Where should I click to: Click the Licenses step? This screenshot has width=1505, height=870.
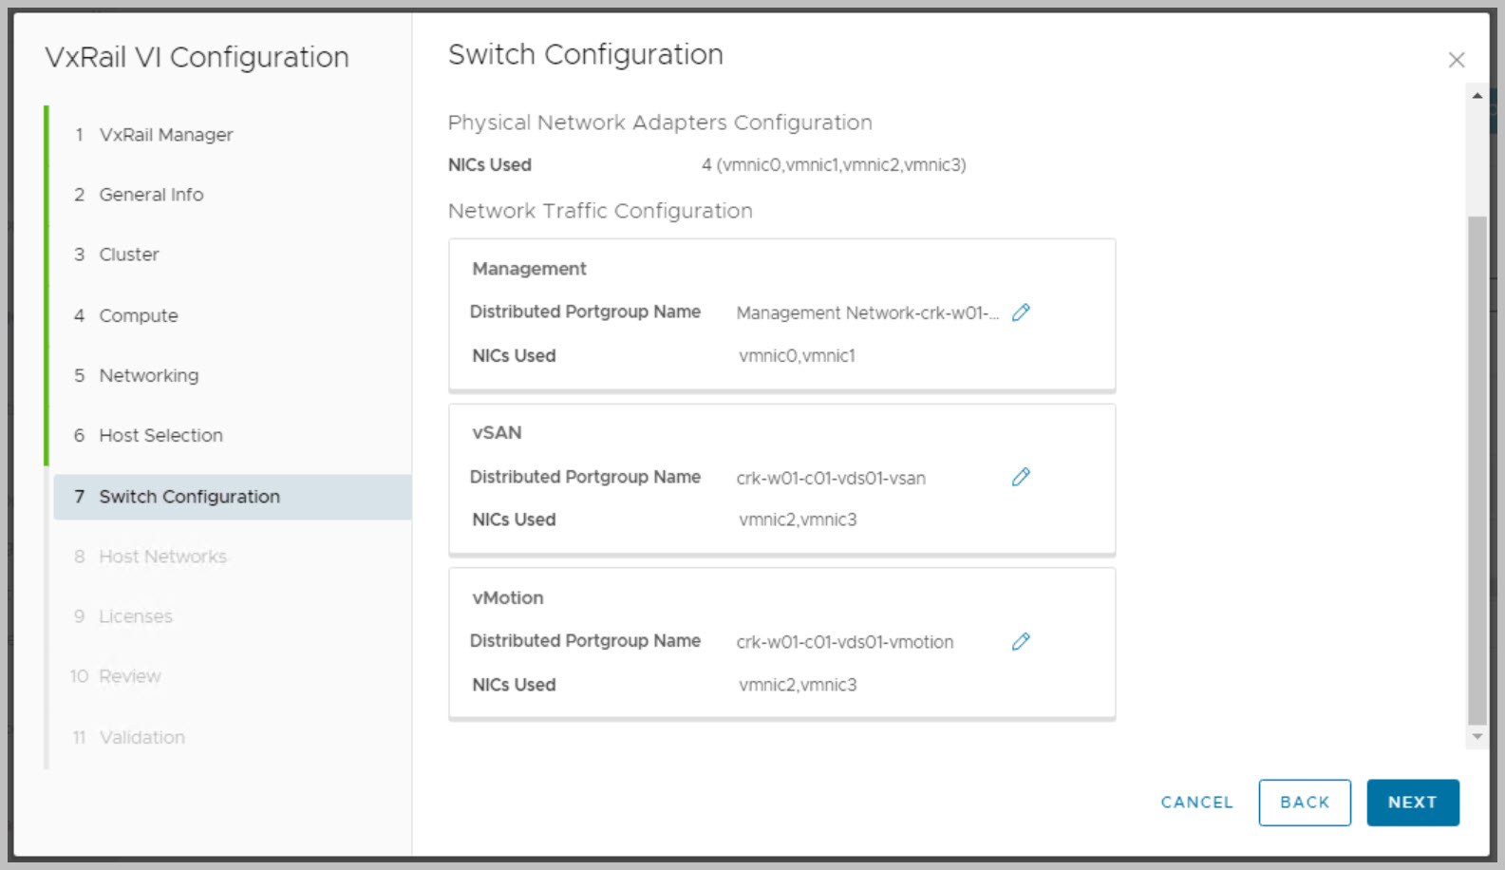coord(136,616)
